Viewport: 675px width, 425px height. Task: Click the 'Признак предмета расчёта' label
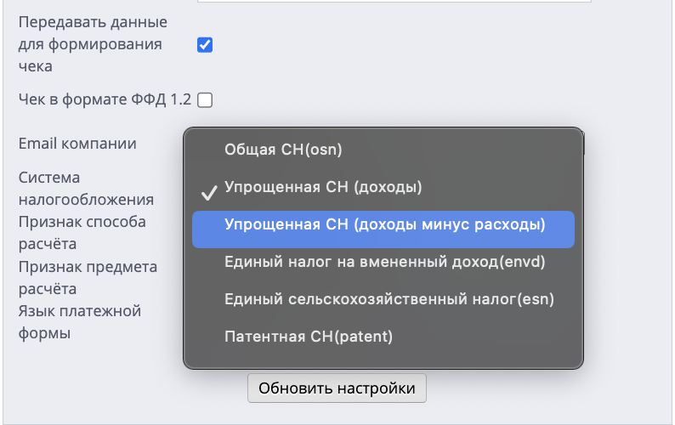coord(88,277)
